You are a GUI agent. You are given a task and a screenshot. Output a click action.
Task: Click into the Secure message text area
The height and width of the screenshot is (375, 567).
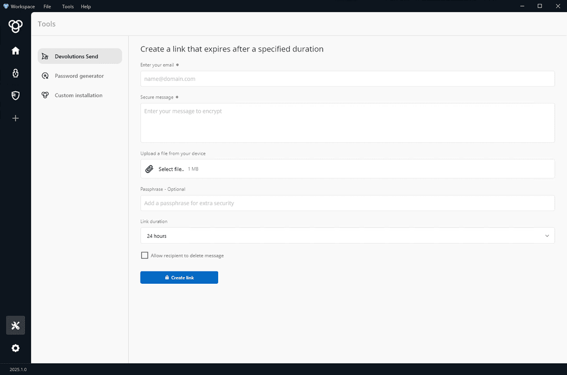click(347, 123)
